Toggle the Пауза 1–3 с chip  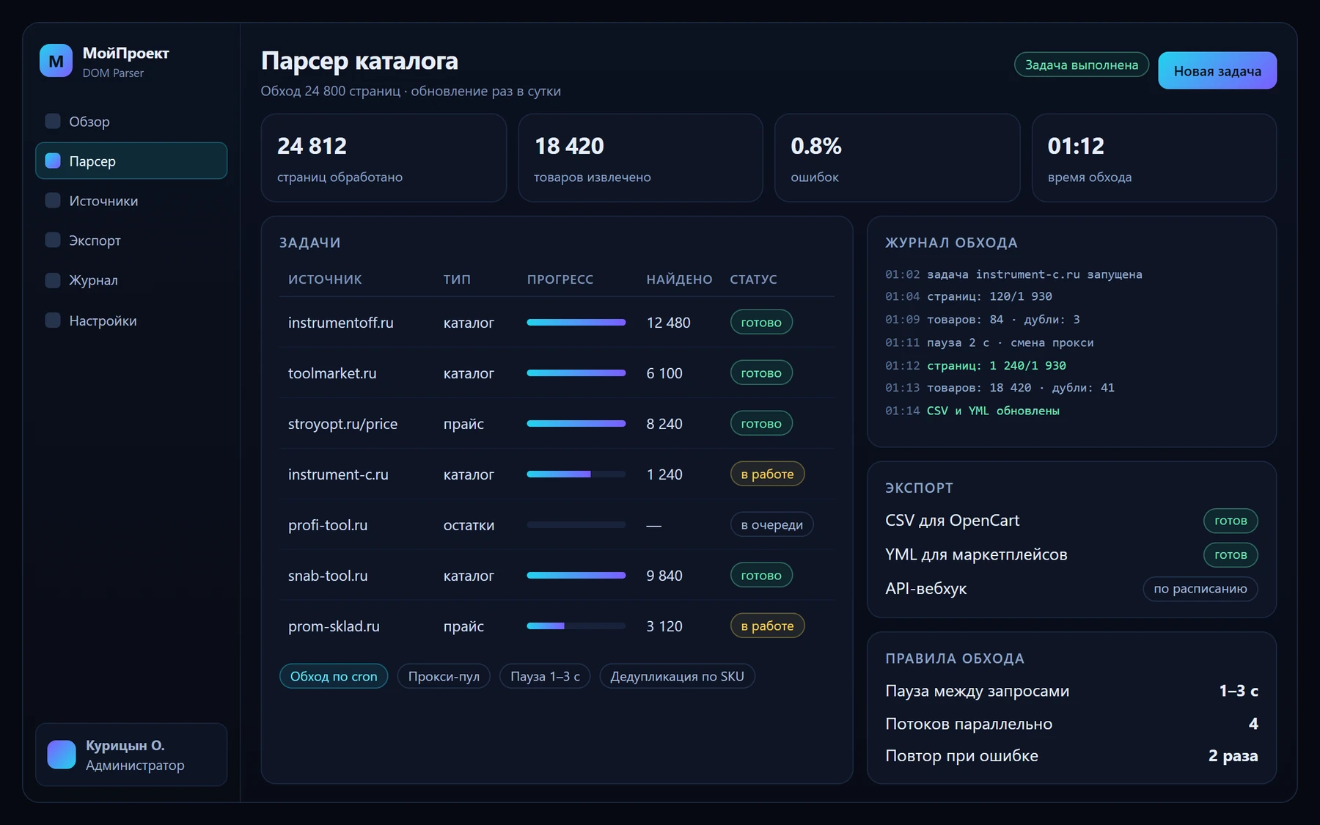545,676
